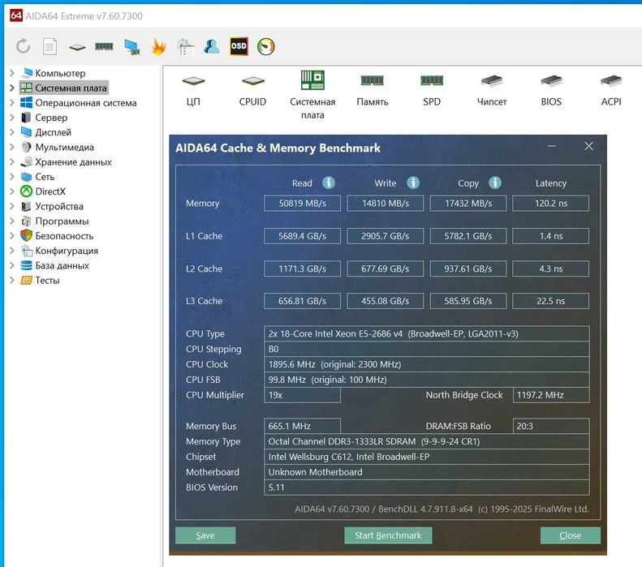Expand the Мультимедиа tree node
Image resolution: width=642 pixels, height=567 pixels.
(x=12, y=148)
